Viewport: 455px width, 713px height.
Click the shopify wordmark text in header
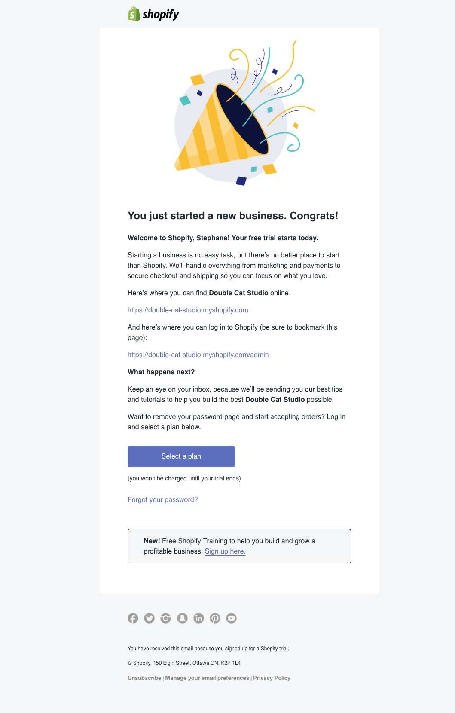click(x=161, y=15)
